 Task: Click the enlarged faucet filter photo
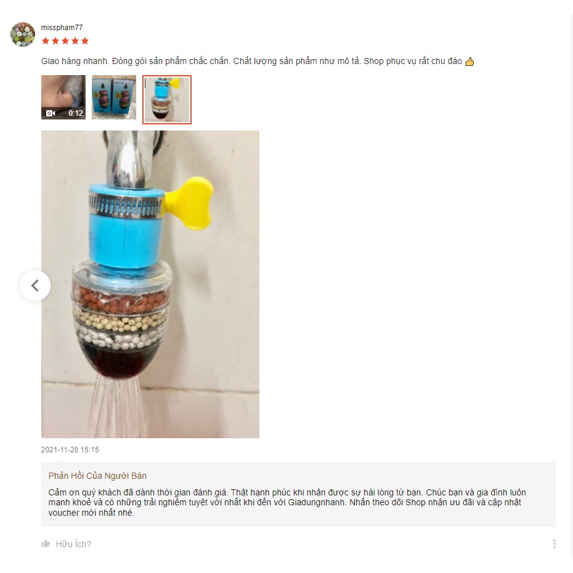pyautogui.click(x=150, y=284)
